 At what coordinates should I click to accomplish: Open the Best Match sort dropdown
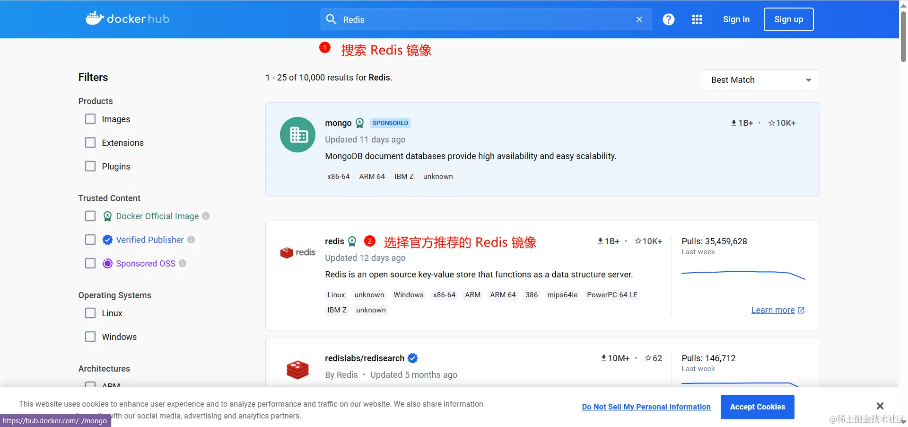[x=761, y=80]
